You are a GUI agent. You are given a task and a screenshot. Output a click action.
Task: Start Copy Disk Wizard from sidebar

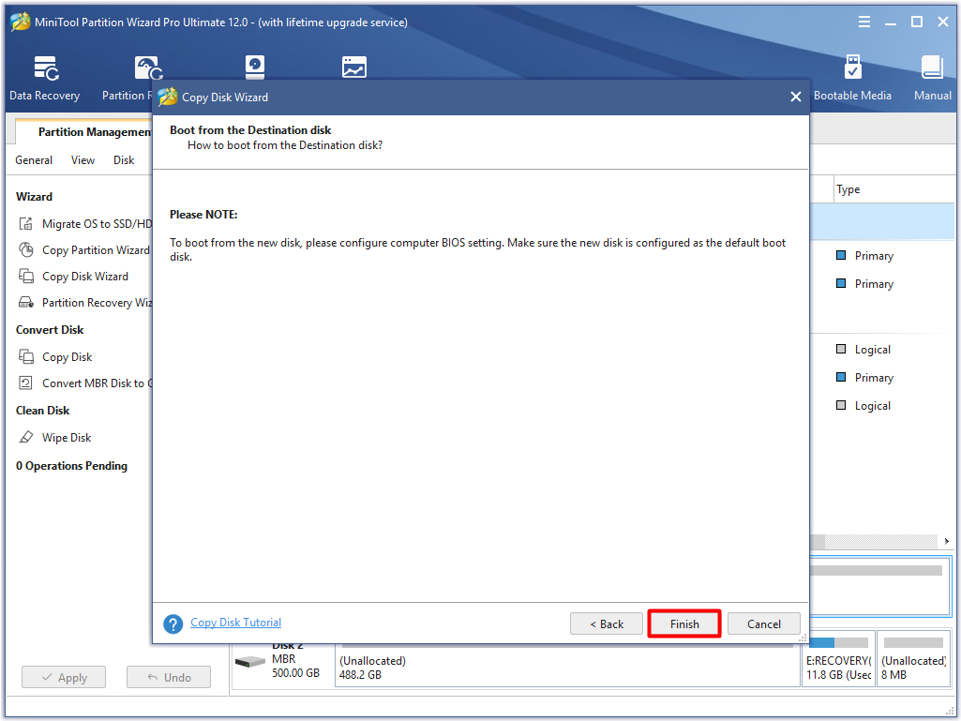[85, 277]
